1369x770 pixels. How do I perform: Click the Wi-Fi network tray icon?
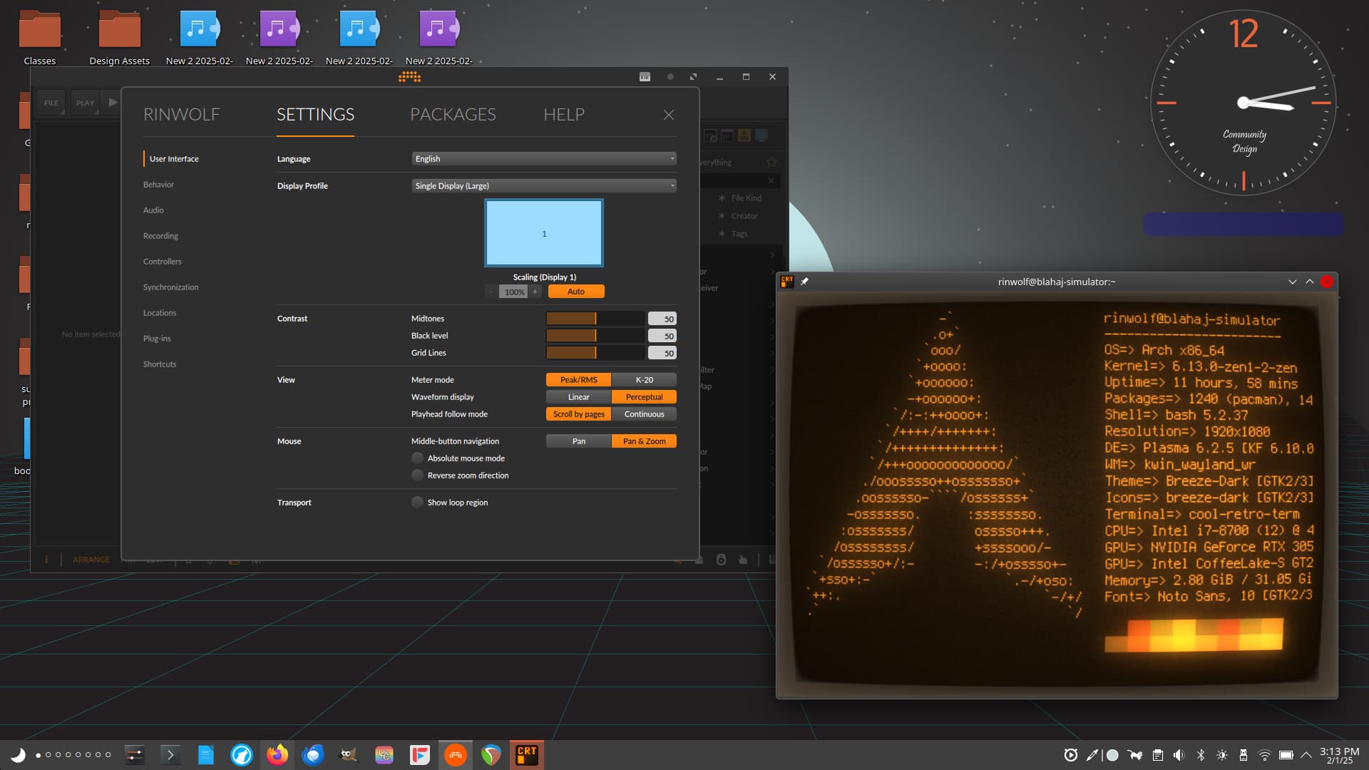click(x=1265, y=755)
